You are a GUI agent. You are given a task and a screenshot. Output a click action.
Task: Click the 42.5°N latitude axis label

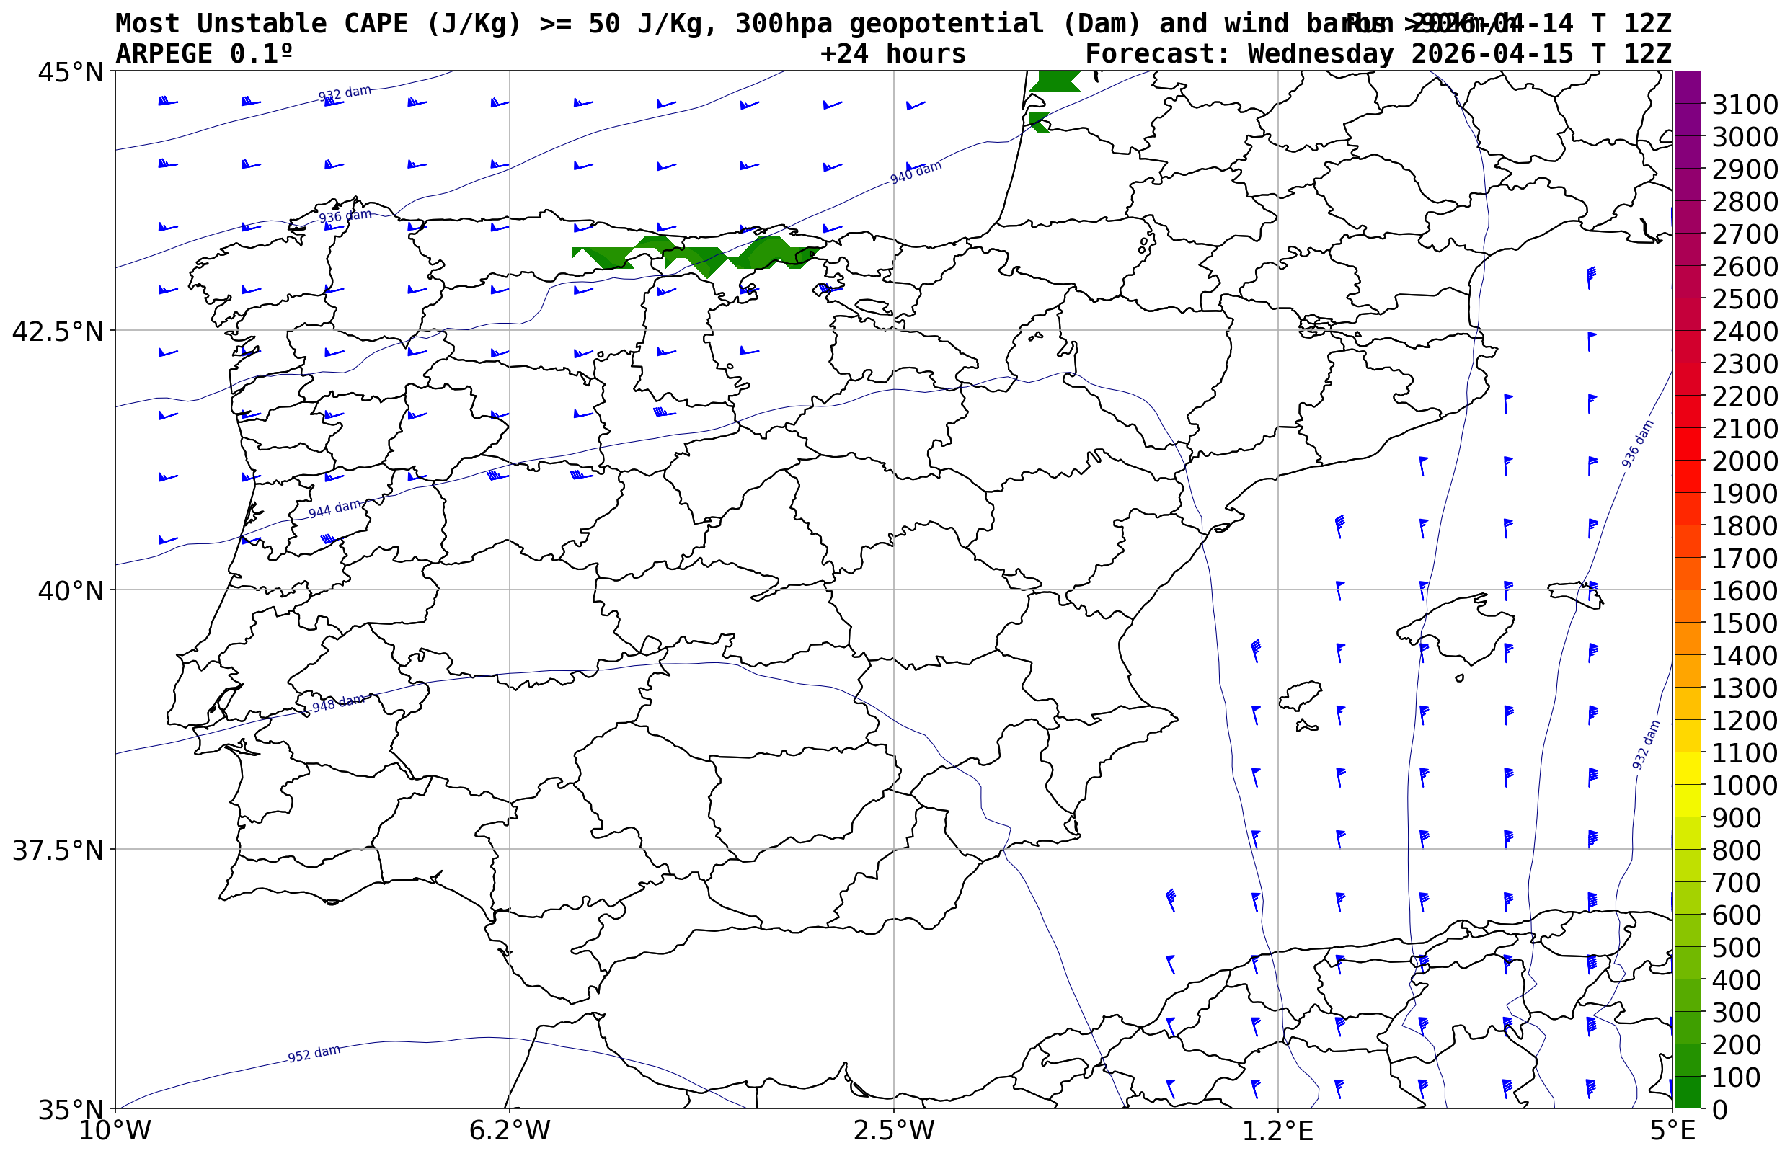(x=57, y=331)
